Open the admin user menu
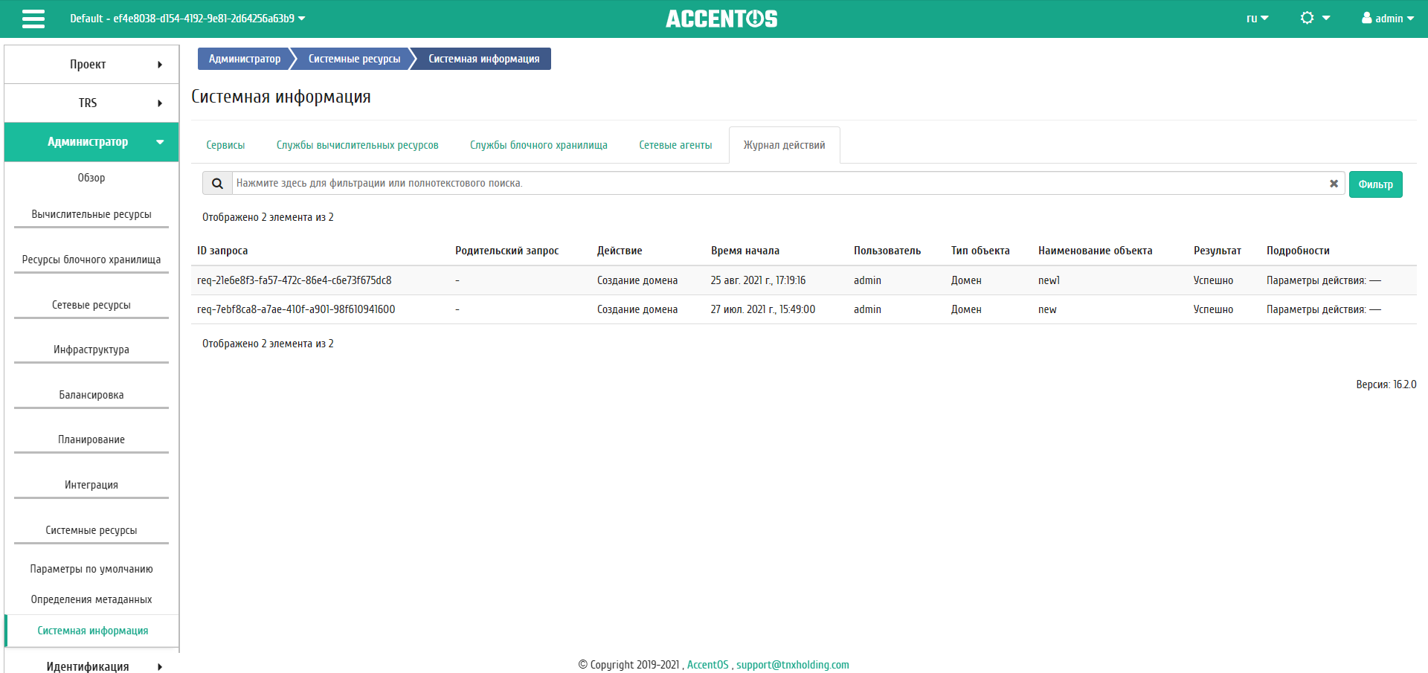 (x=1387, y=19)
